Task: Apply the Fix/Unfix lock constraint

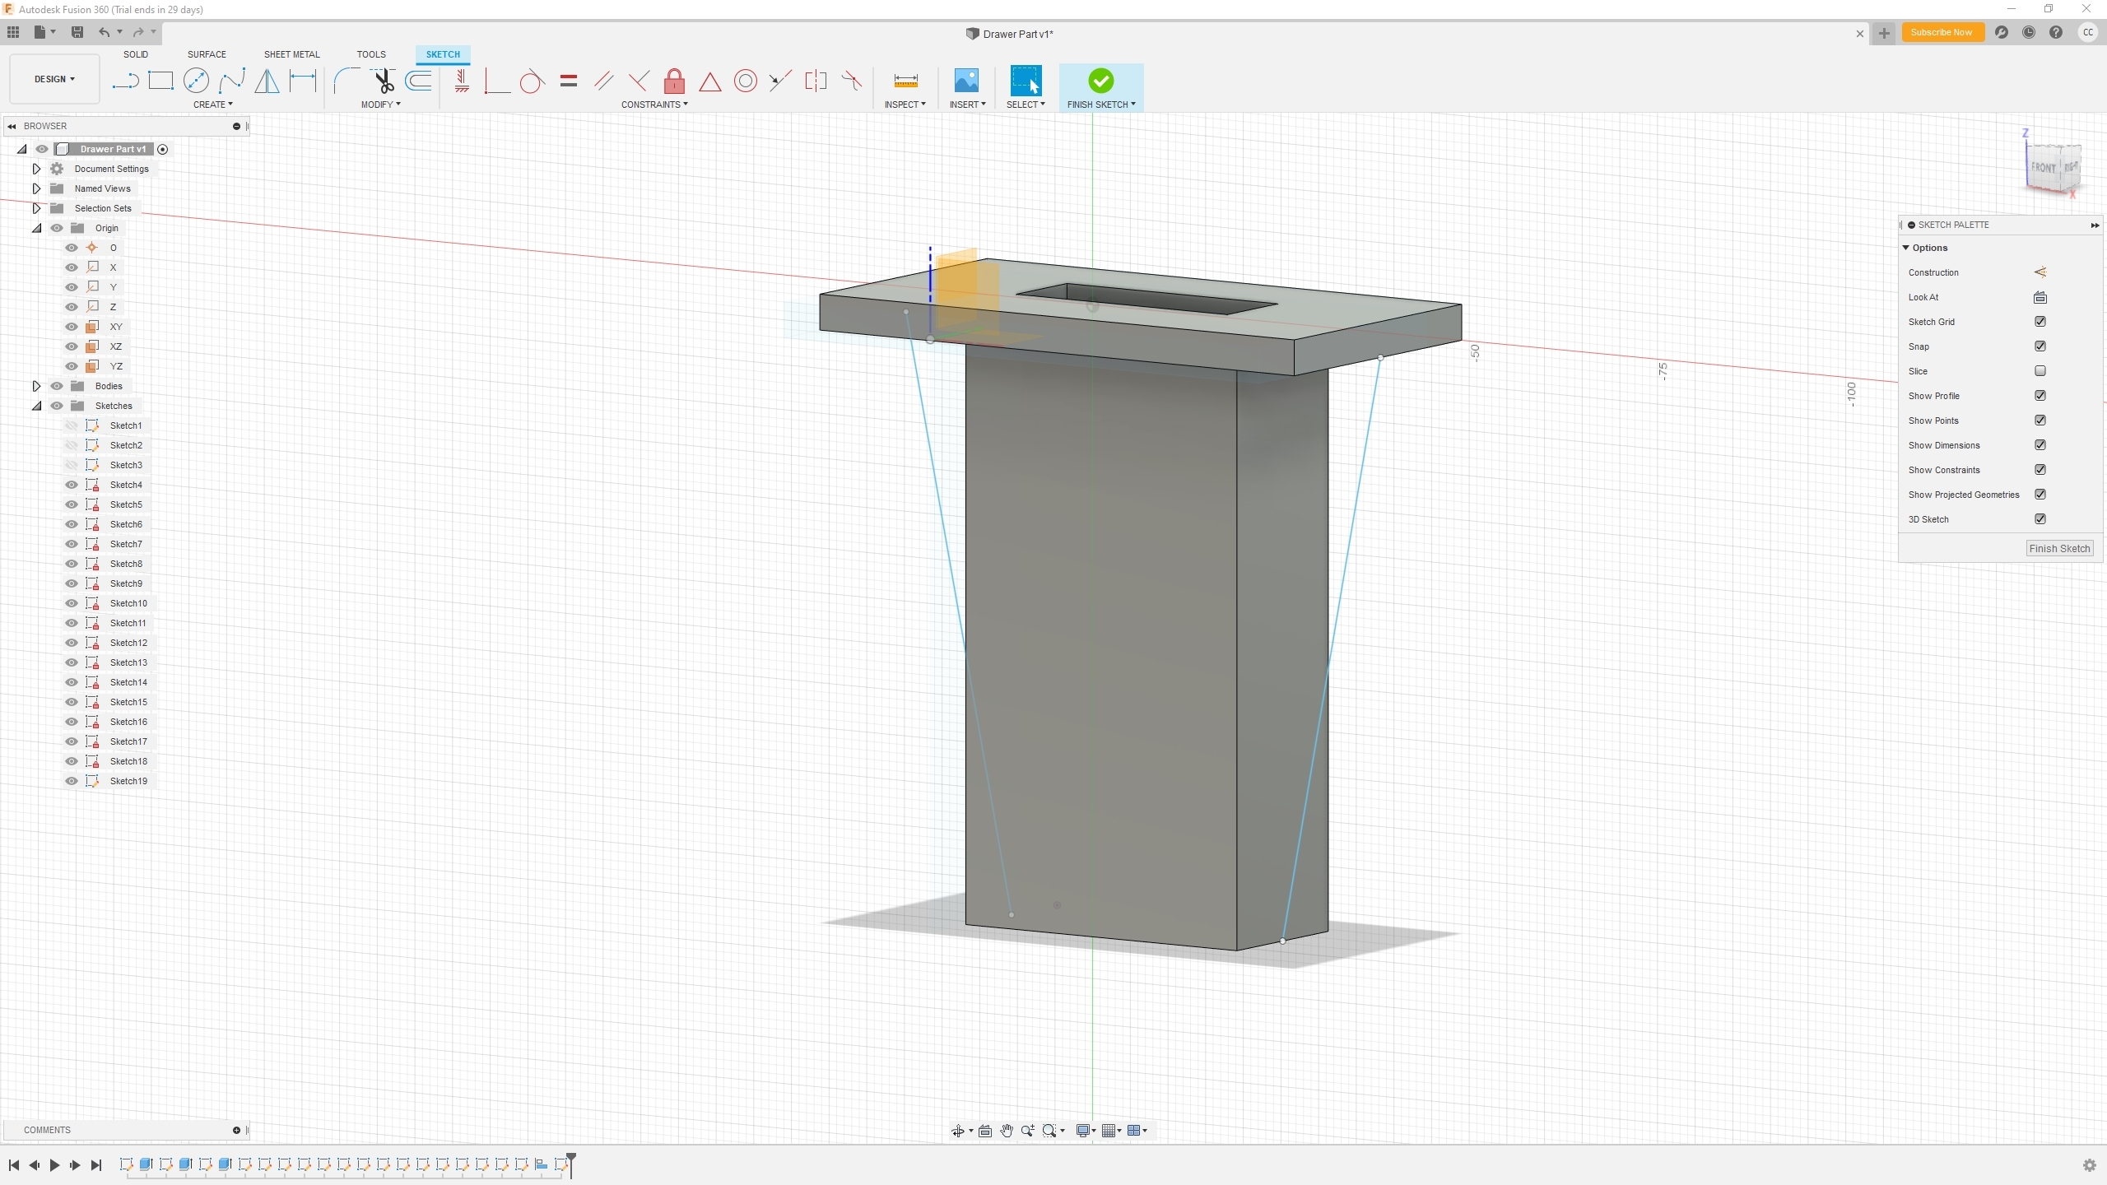Action: point(674,81)
